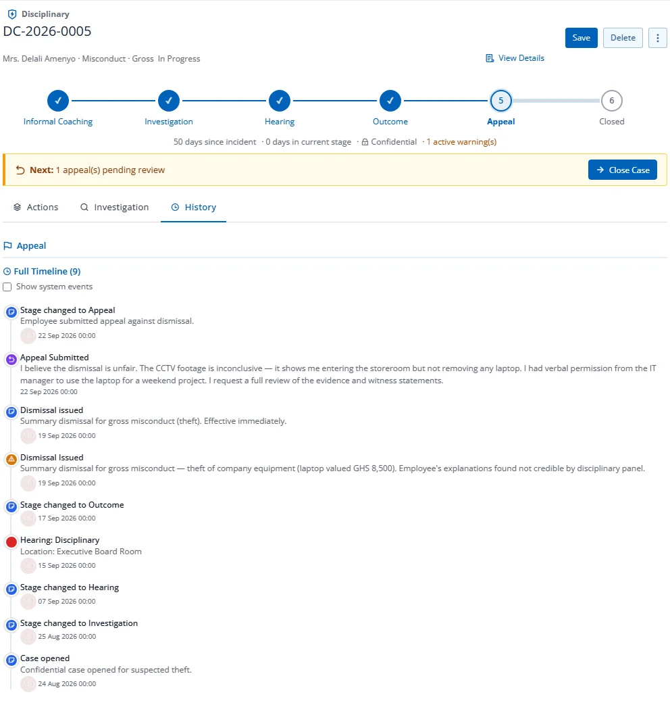The height and width of the screenshot is (703, 670).
Task: Open the View Details link
Action: [521, 58]
